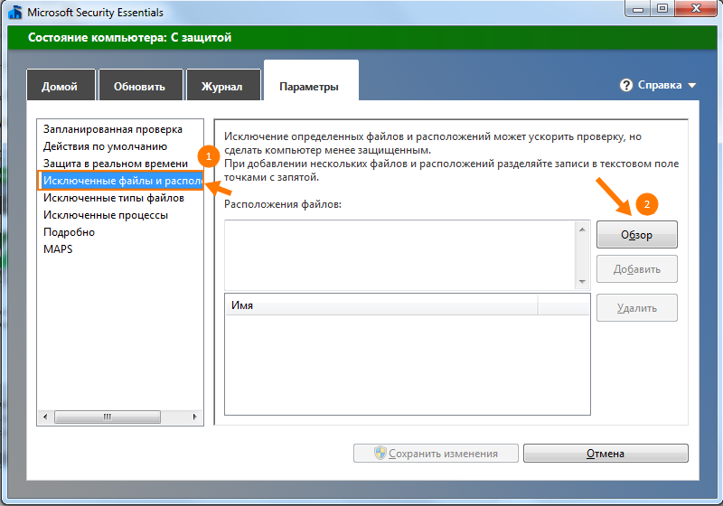The height and width of the screenshot is (506, 723).
Task: Open the Журнал tab
Action: click(x=223, y=86)
